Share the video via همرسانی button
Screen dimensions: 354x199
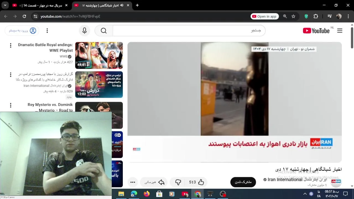point(154,182)
